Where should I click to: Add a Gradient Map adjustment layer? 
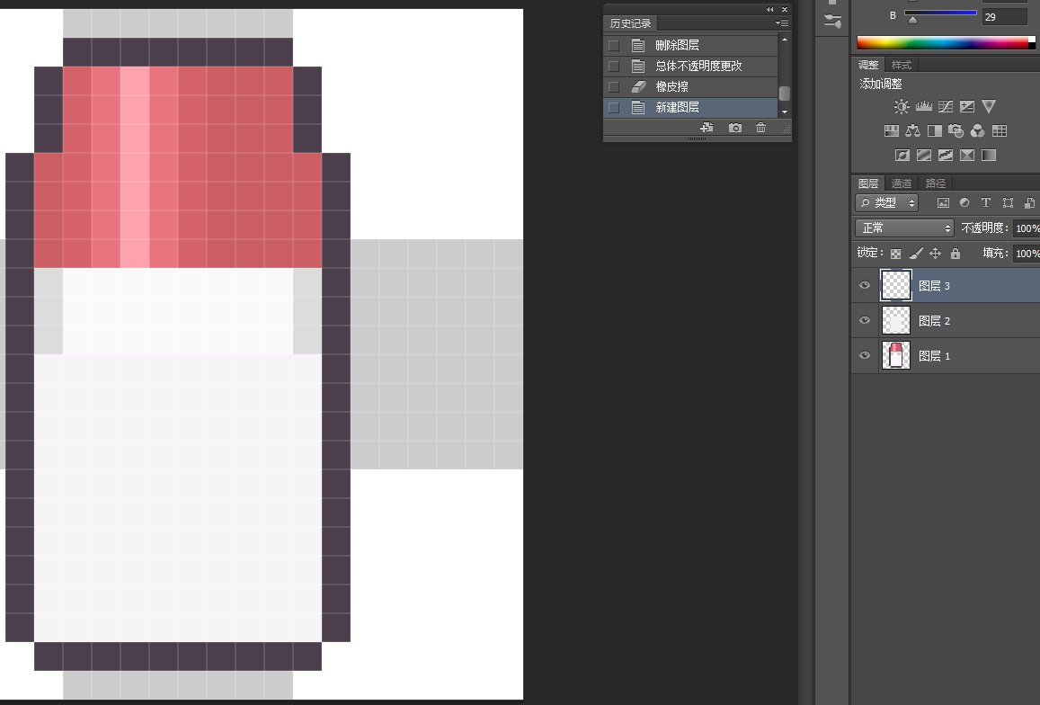(989, 156)
